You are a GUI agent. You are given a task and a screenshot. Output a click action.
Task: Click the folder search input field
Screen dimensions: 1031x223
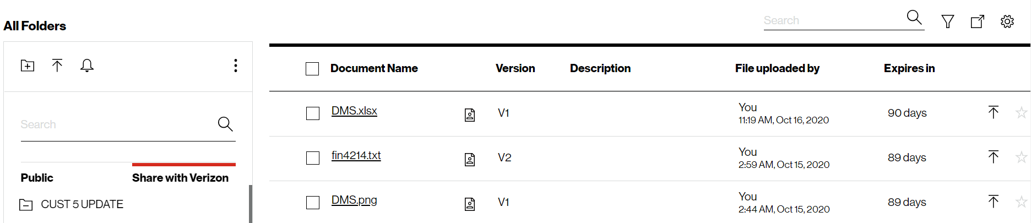click(x=116, y=124)
